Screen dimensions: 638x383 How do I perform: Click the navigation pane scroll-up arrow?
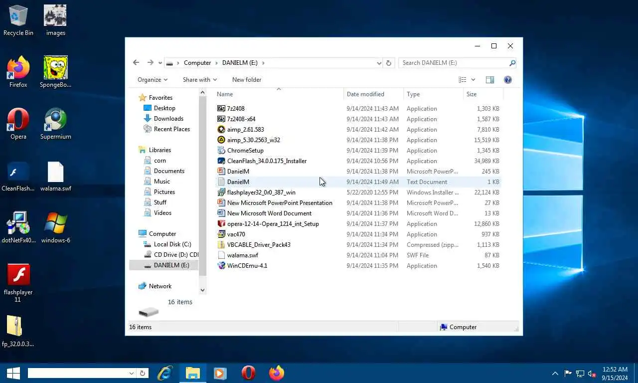[x=202, y=93]
